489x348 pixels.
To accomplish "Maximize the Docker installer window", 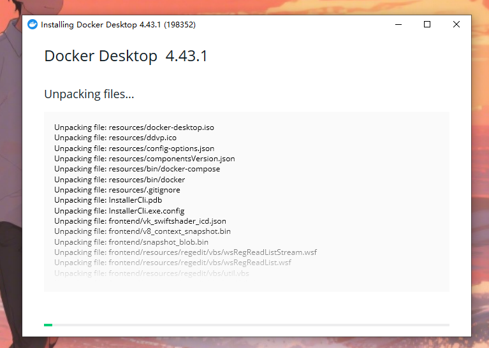I will click(427, 25).
